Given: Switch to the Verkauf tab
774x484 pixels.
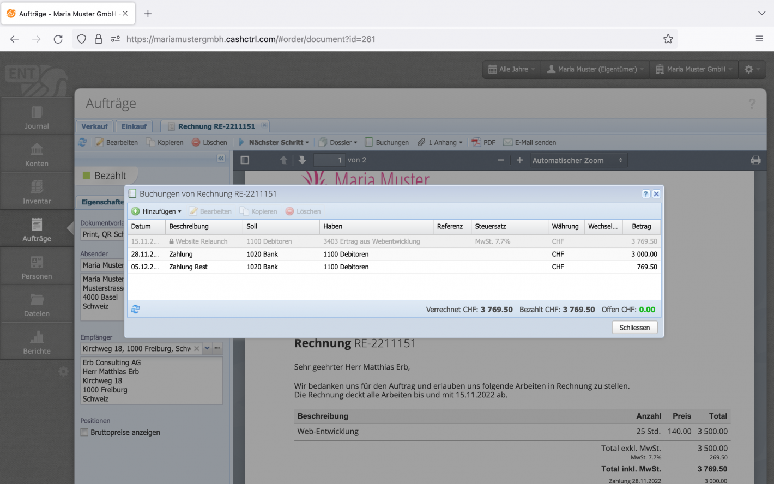Looking at the screenshot, I should 94,126.
